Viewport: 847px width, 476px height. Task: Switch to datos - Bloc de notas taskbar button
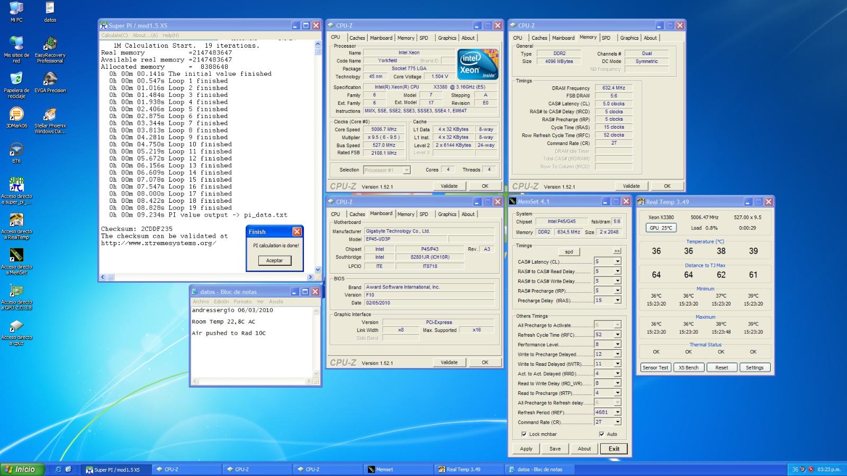point(539,469)
